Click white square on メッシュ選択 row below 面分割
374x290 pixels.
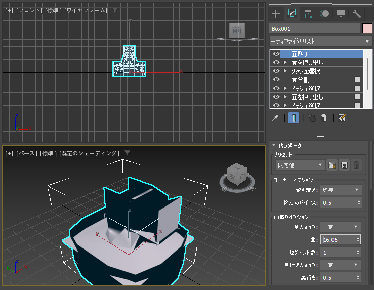[x=357, y=88]
